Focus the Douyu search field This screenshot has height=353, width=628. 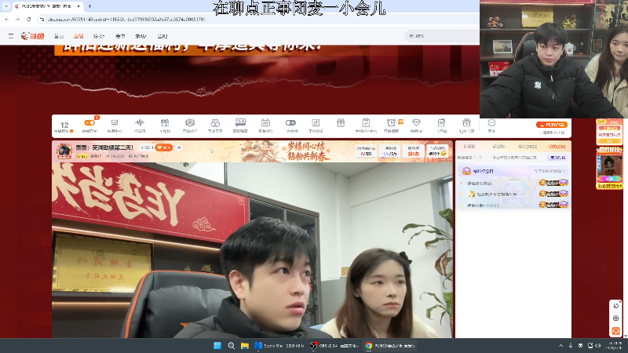(442, 36)
